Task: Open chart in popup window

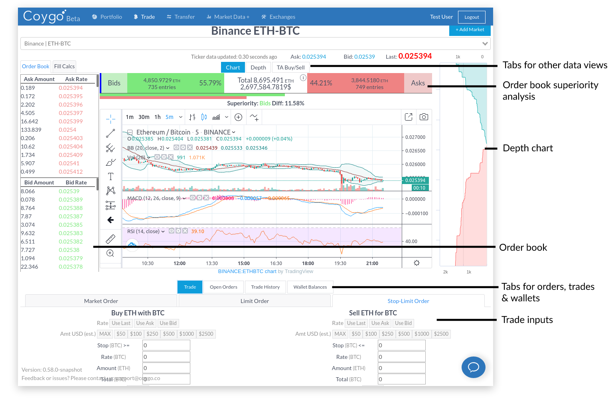Action: (409, 117)
